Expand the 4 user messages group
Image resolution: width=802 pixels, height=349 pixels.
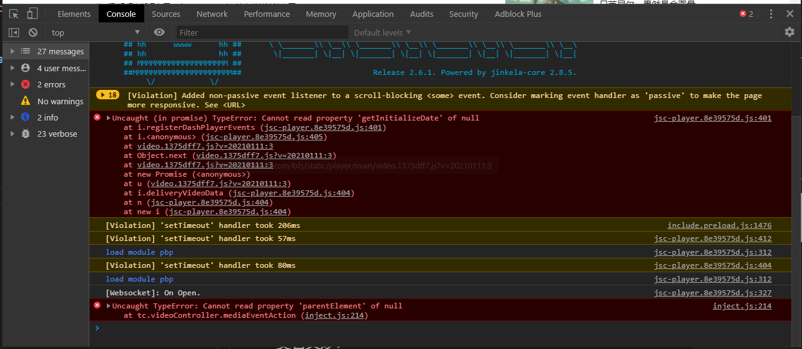pos(12,68)
